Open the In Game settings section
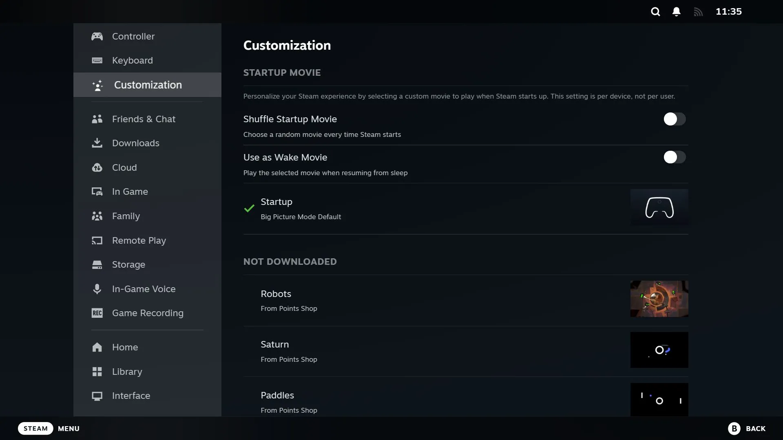The width and height of the screenshot is (783, 440). click(x=130, y=192)
